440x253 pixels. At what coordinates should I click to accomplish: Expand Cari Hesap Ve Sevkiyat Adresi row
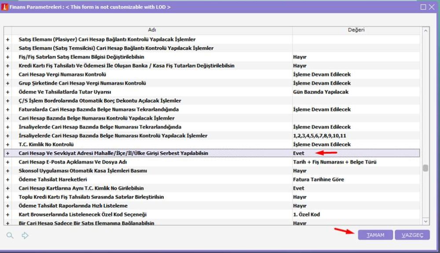coord(7,153)
